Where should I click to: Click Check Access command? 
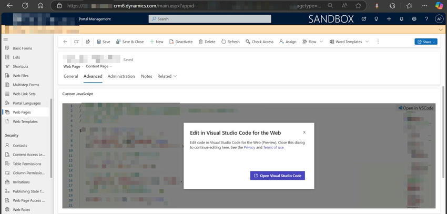point(259,42)
